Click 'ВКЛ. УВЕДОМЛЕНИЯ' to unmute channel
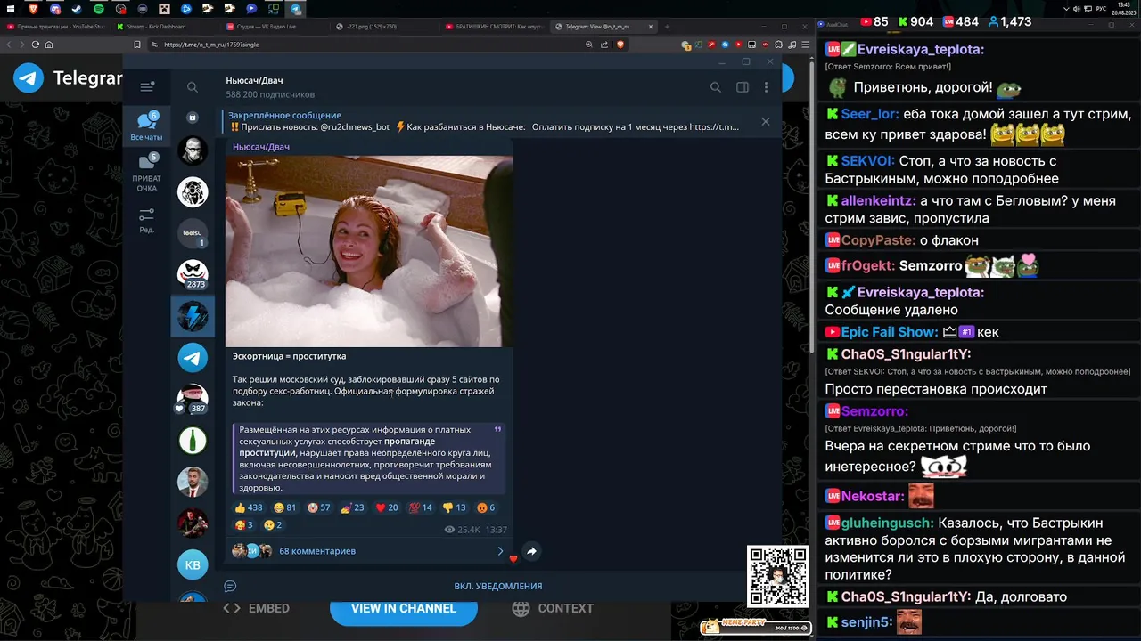Viewport: 1141px width, 641px height. [x=497, y=586]
